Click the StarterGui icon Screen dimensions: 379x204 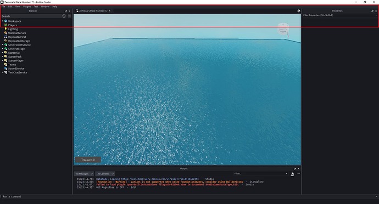6,53
